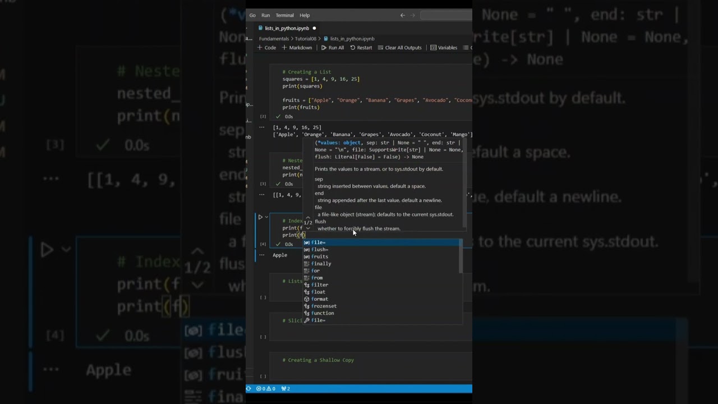Image resolution: width=718 pixels, height=404 pixels.
Task: Choose the 'frozenset' class suggestion
Action: (x=382, y=306)
